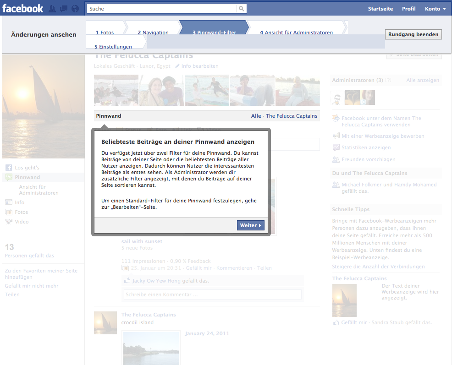This screenshot has width=452, height=365.
Task: Click Zu den Favoriten meiner Seite hinzufügen
Action: [x=41, y=274]
